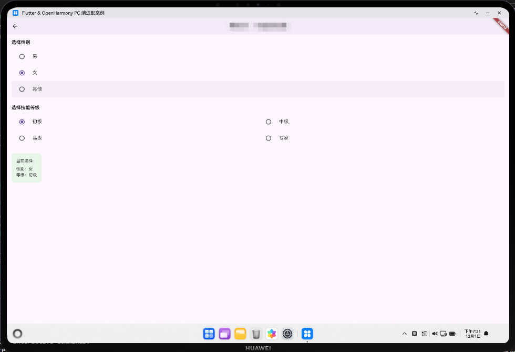The width and height of the screenshot is (515, 352).
Task: Open the keyboard input panel tray icon
Action: (x=425, y=334)
